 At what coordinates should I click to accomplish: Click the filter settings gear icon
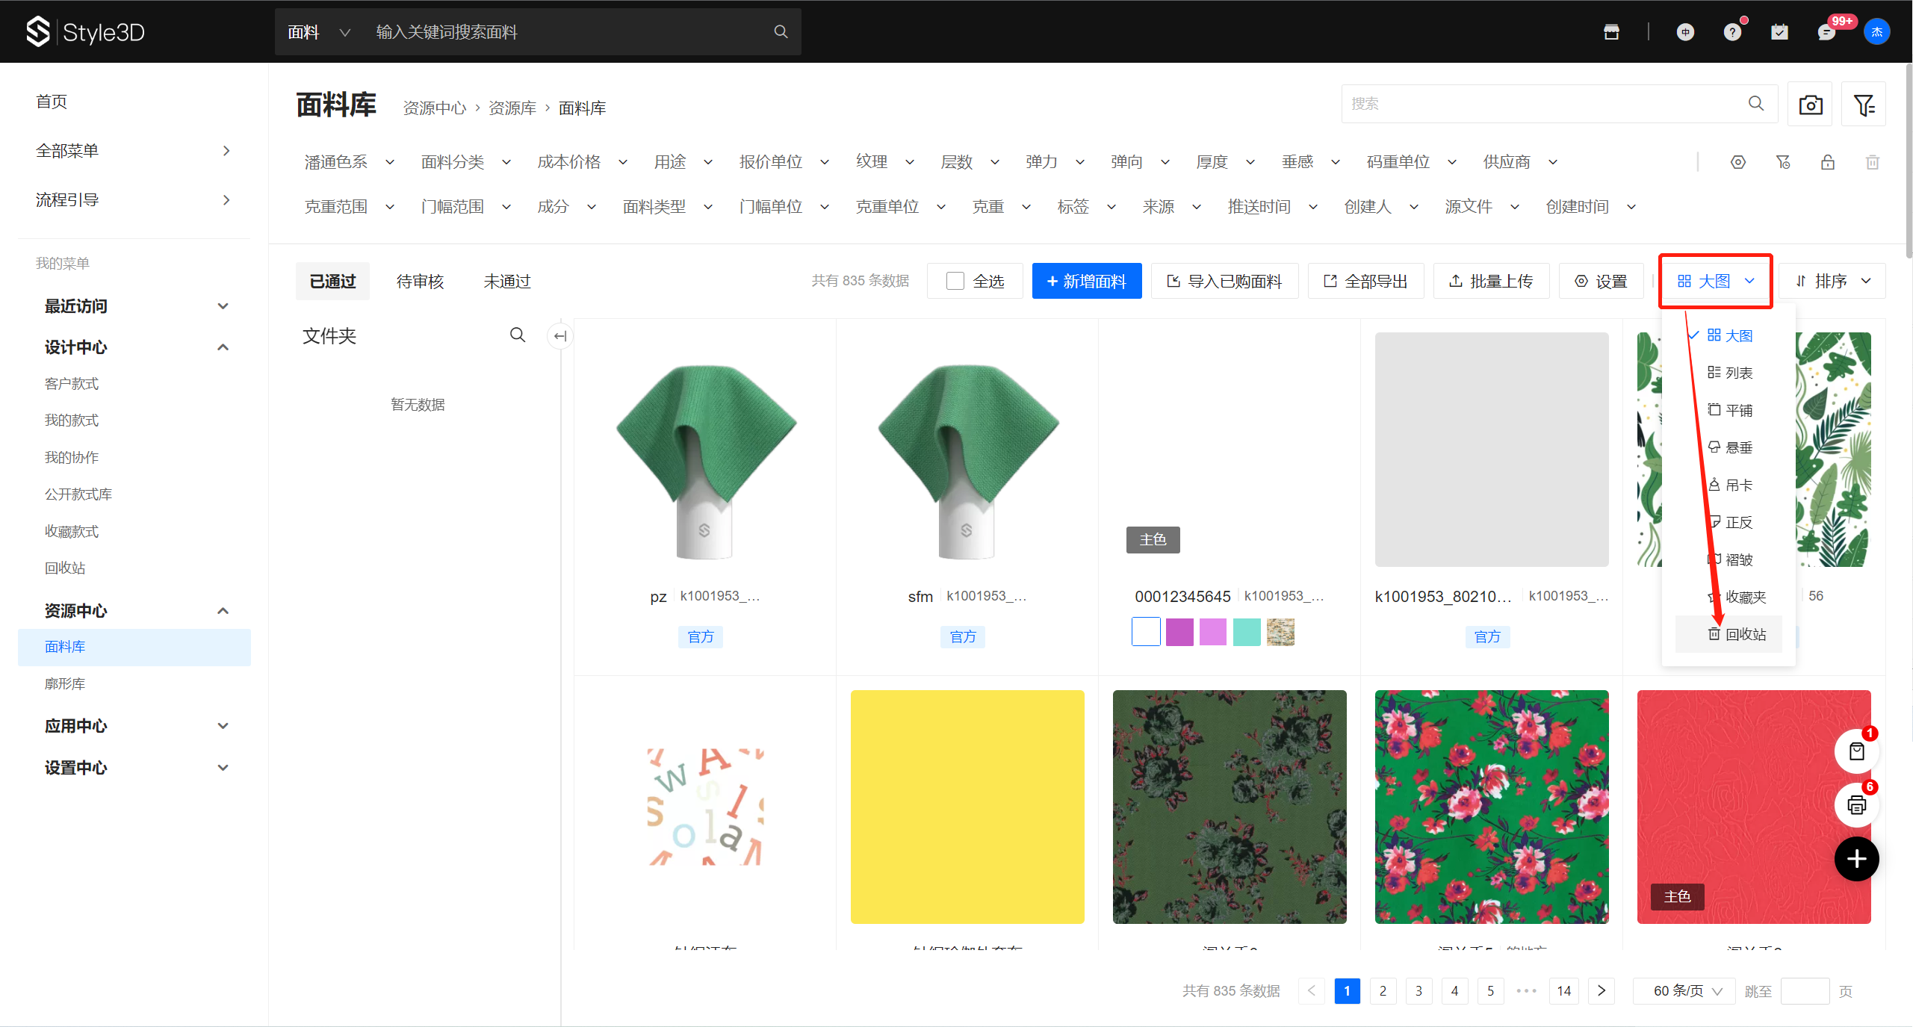pyautogui.click(x=1738, y=162)
